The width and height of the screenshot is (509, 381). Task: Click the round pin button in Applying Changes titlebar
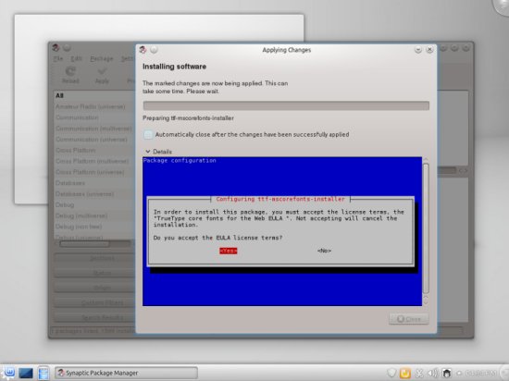click(154, 50)
